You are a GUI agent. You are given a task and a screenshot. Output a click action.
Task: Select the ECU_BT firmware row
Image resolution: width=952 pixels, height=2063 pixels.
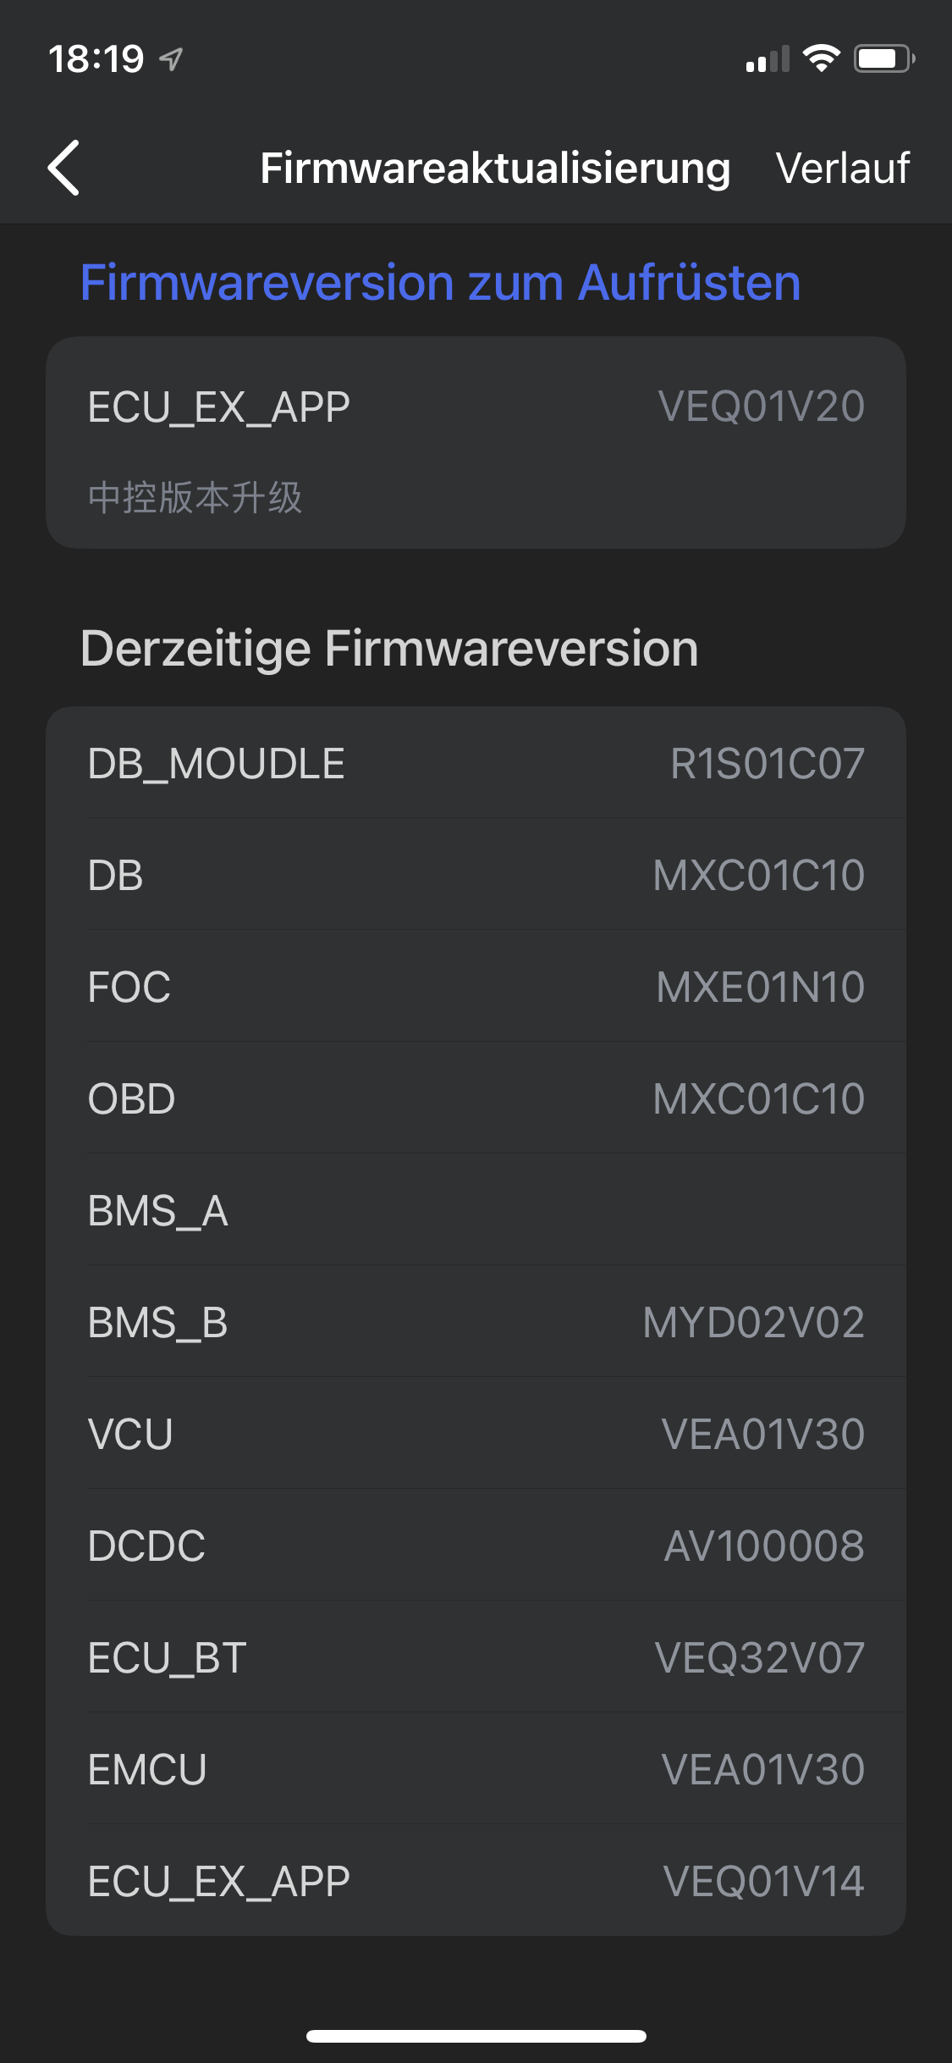click(476, 1657)
